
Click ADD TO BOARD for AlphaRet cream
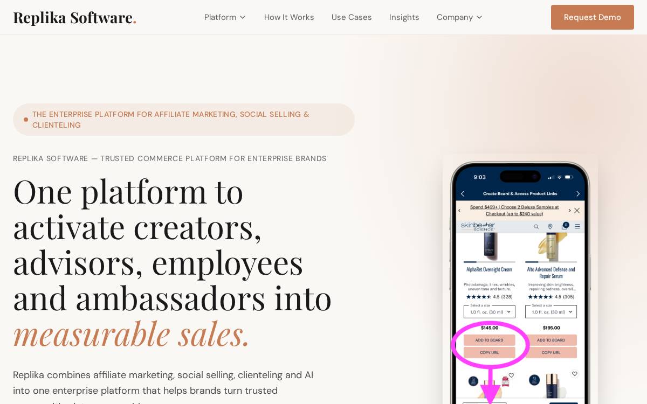click(490, 340)
